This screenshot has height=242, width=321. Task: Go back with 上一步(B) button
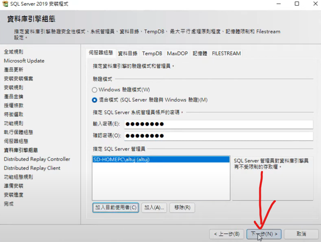(227, 234)
